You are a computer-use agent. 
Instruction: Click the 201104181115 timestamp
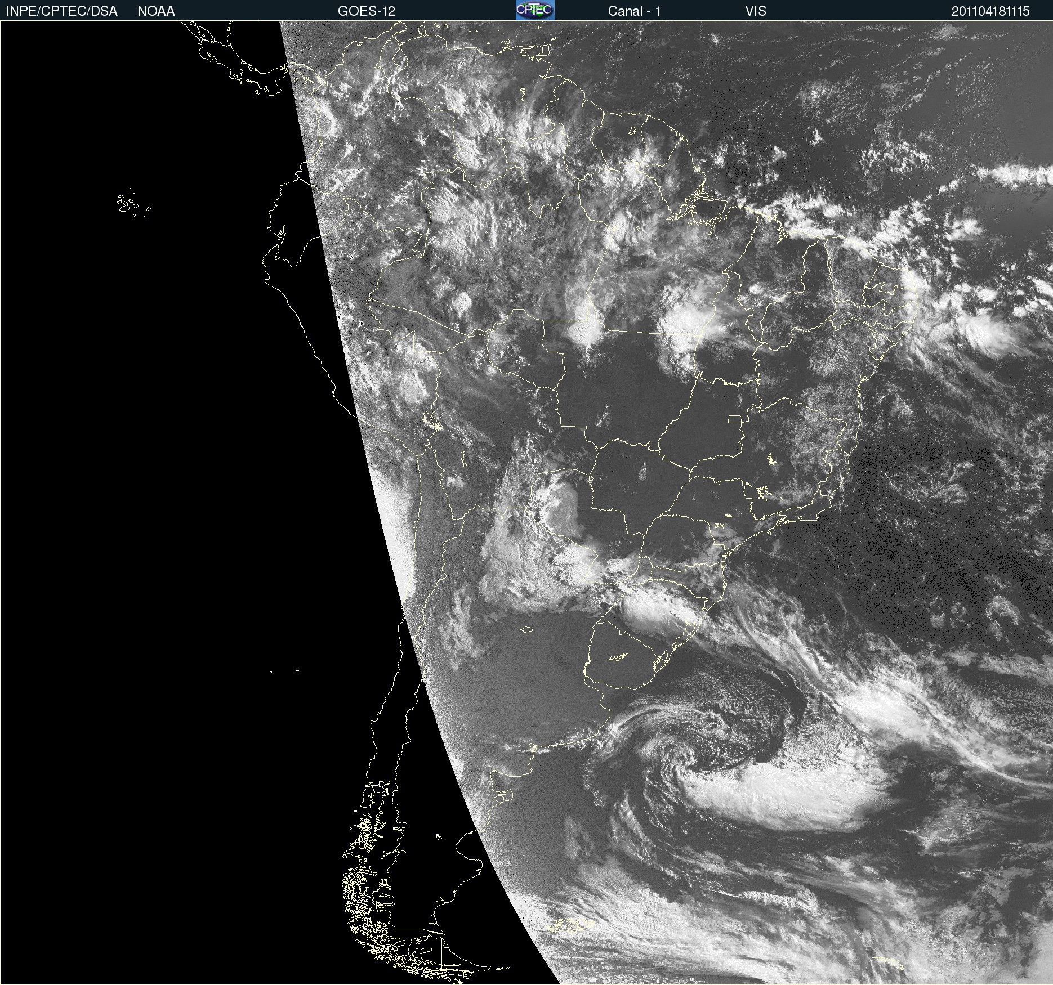pyautogui.click(x=990, y=11)
